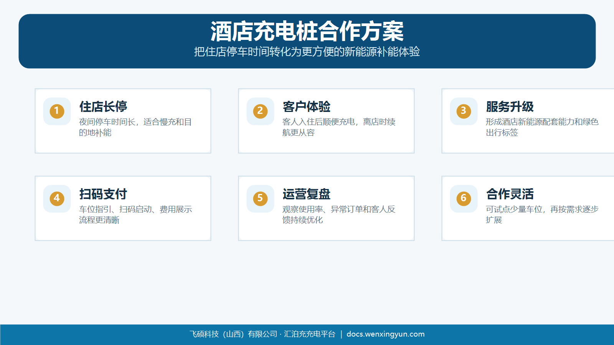Viewport: 614px width, 345px height.
Task: Select the heading 合作灵活
Action: point(510,194)
